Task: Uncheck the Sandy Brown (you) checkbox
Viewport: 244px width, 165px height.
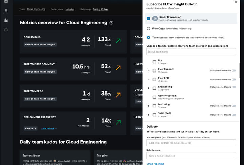Action: pyautogui.click(x=149, y=19)
